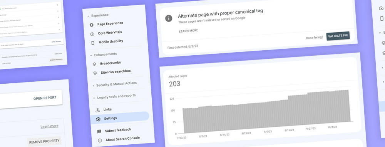This screenshot has height=147, width=385.
Task: Open Sitelinks searchbox report
Action: (x=115, y=72)
